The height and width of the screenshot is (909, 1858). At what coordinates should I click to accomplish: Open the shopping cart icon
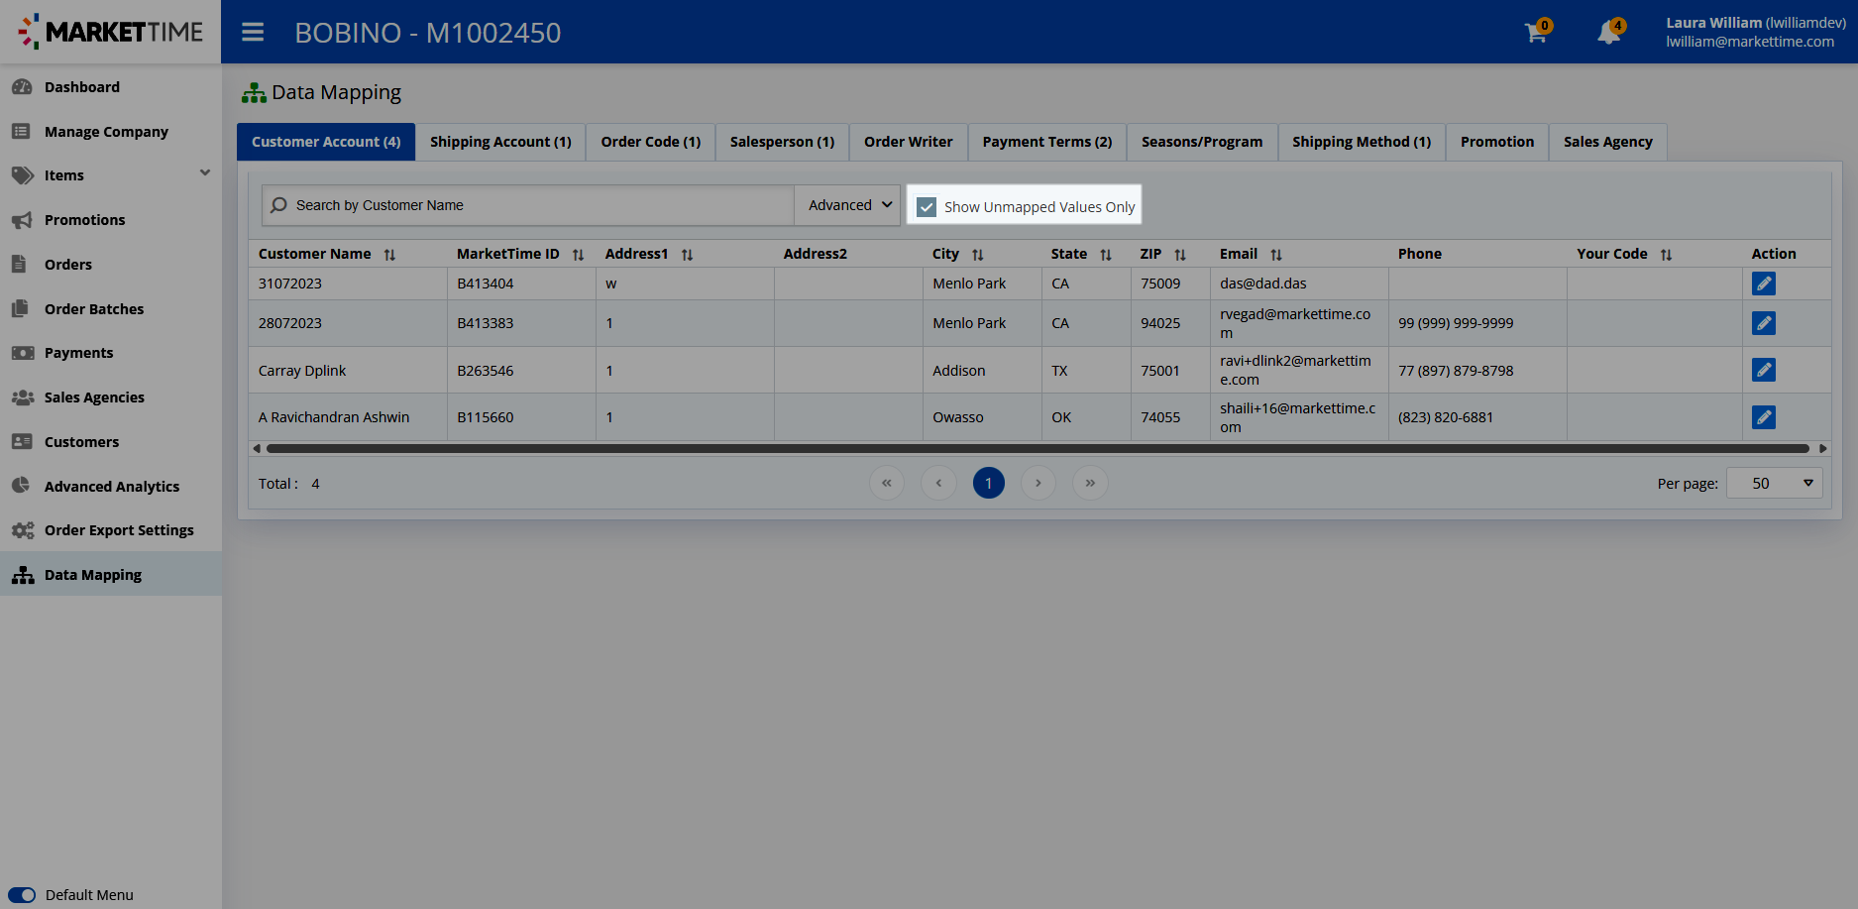click(x=1536, y=33)
